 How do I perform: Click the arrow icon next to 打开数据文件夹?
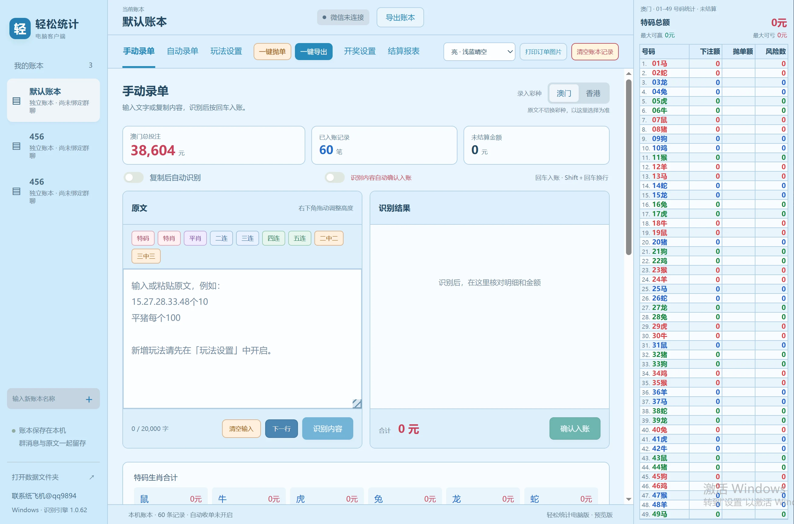tap(92, 477)
